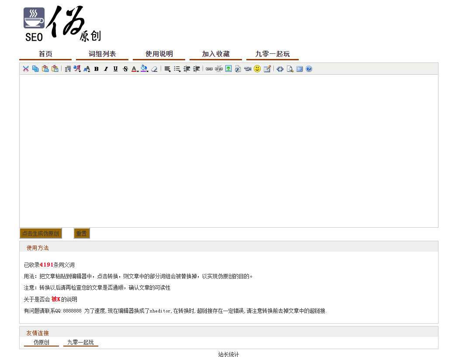Toggle bold formatting
This screenshot has width=449, height=357.
point(96,69)
